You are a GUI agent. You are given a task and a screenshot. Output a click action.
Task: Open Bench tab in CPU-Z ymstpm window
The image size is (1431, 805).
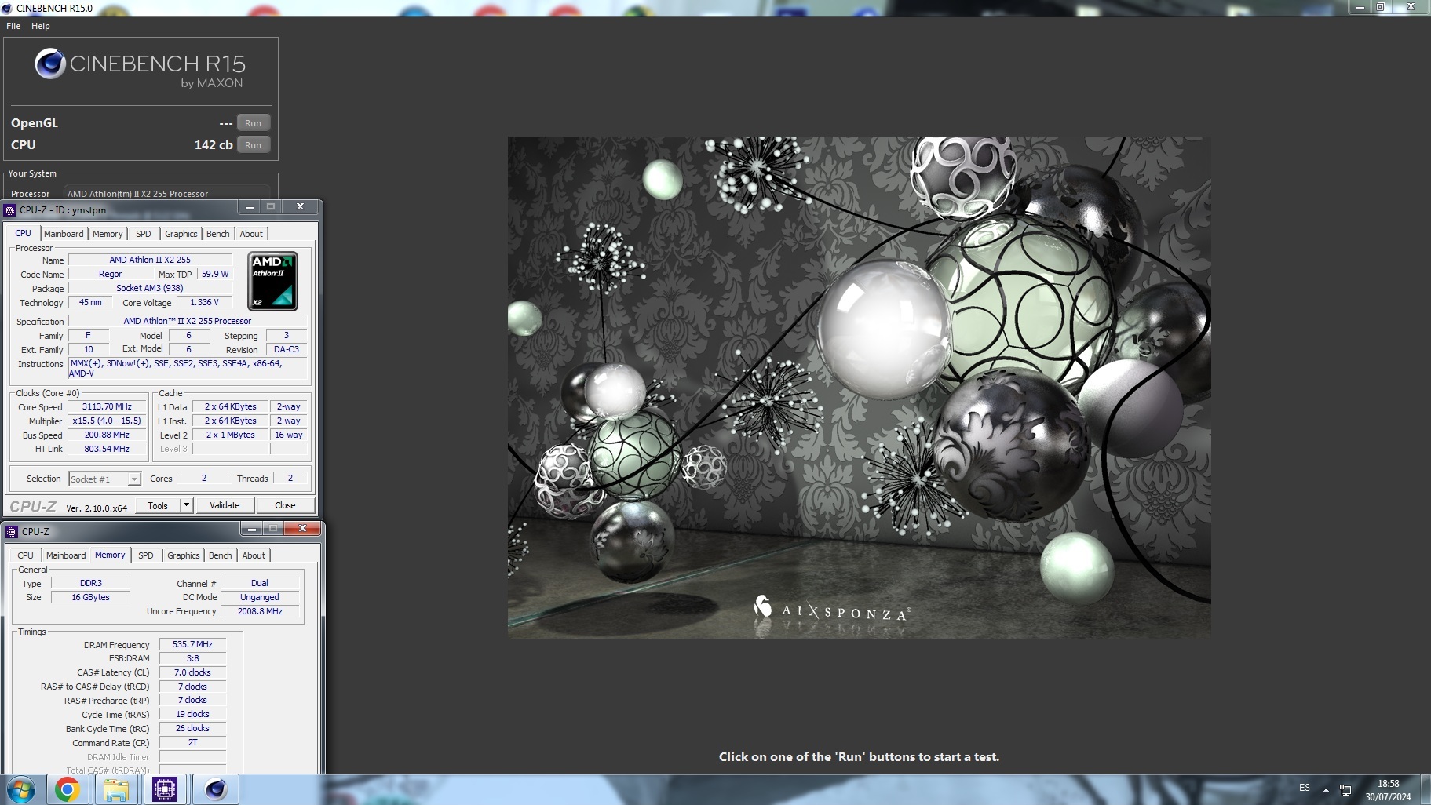point(218,234)
